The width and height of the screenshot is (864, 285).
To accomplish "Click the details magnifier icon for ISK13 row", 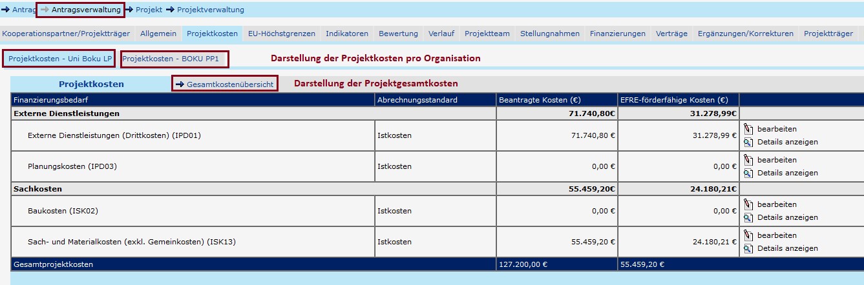I will point(748,249).
